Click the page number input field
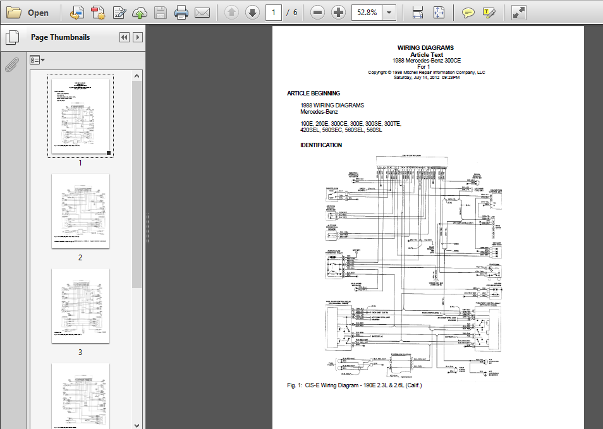The width and height of the screenshot is (603, 429). point(274,13)
